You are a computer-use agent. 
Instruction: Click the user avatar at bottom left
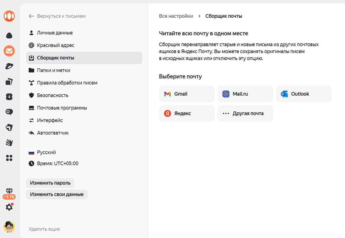(x=9, y=227)
